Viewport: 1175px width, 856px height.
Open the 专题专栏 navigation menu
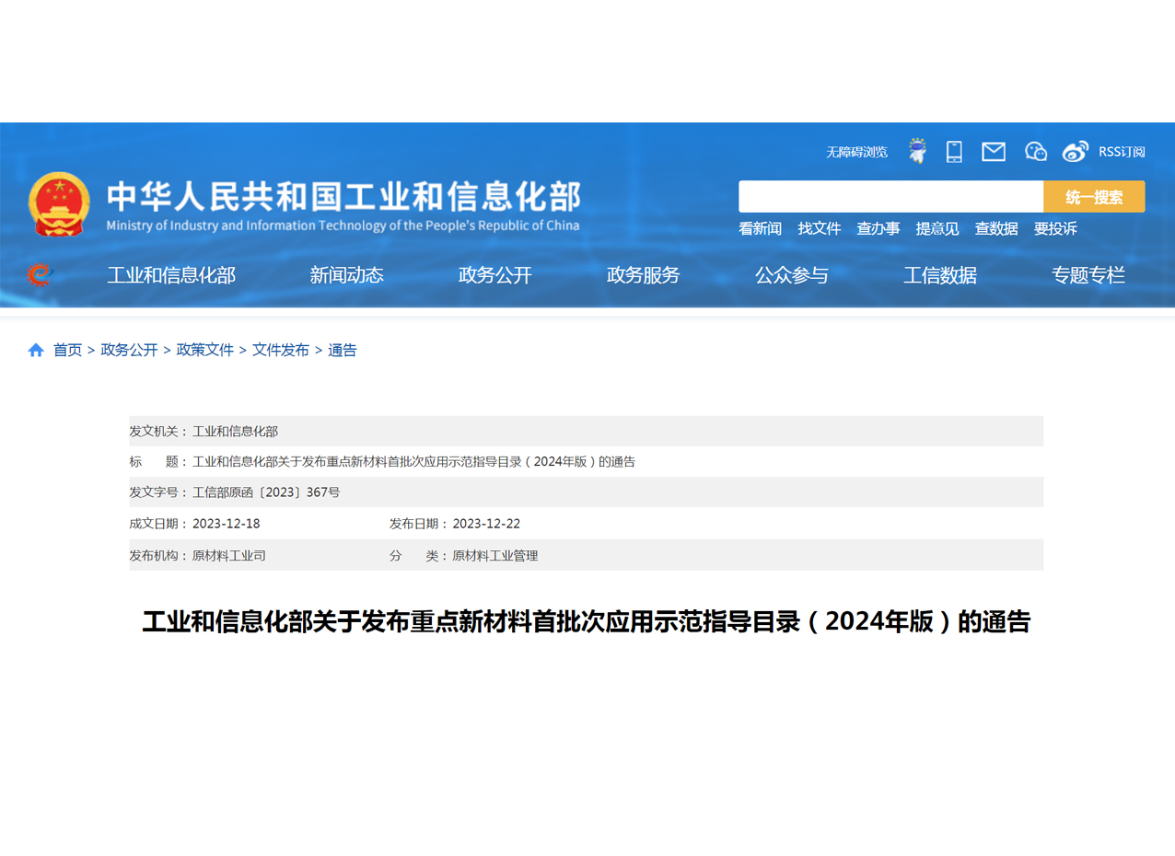pyautogui.click(x=1088, y=275)
